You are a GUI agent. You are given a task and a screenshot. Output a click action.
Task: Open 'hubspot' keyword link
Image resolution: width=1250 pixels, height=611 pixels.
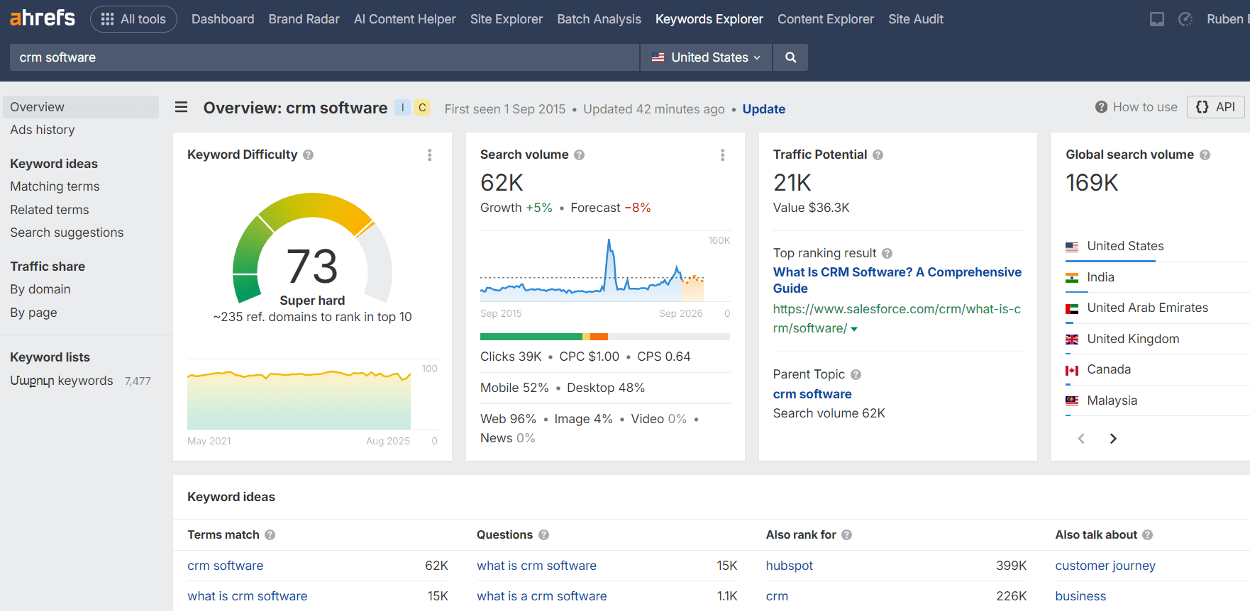(790, 566)
